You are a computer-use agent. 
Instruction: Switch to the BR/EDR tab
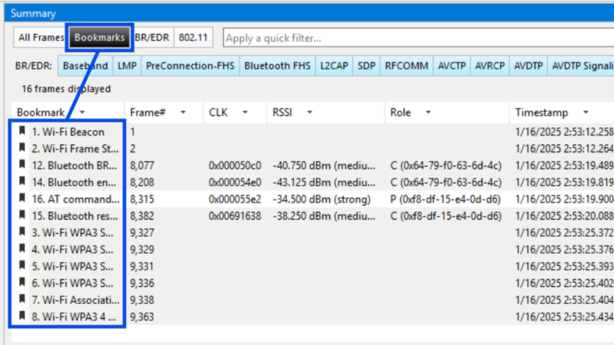152,38
